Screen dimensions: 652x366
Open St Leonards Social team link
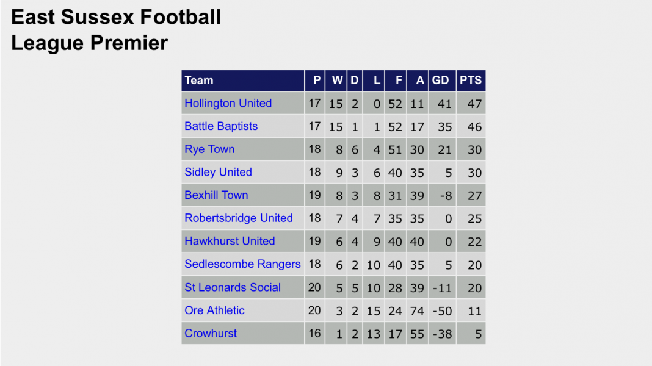[233, 287]
